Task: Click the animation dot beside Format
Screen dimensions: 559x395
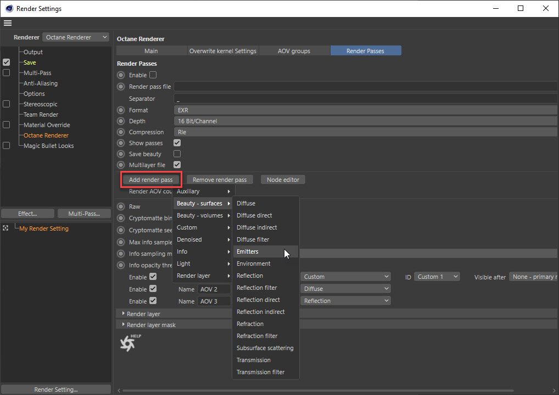Action: [121, 110]
